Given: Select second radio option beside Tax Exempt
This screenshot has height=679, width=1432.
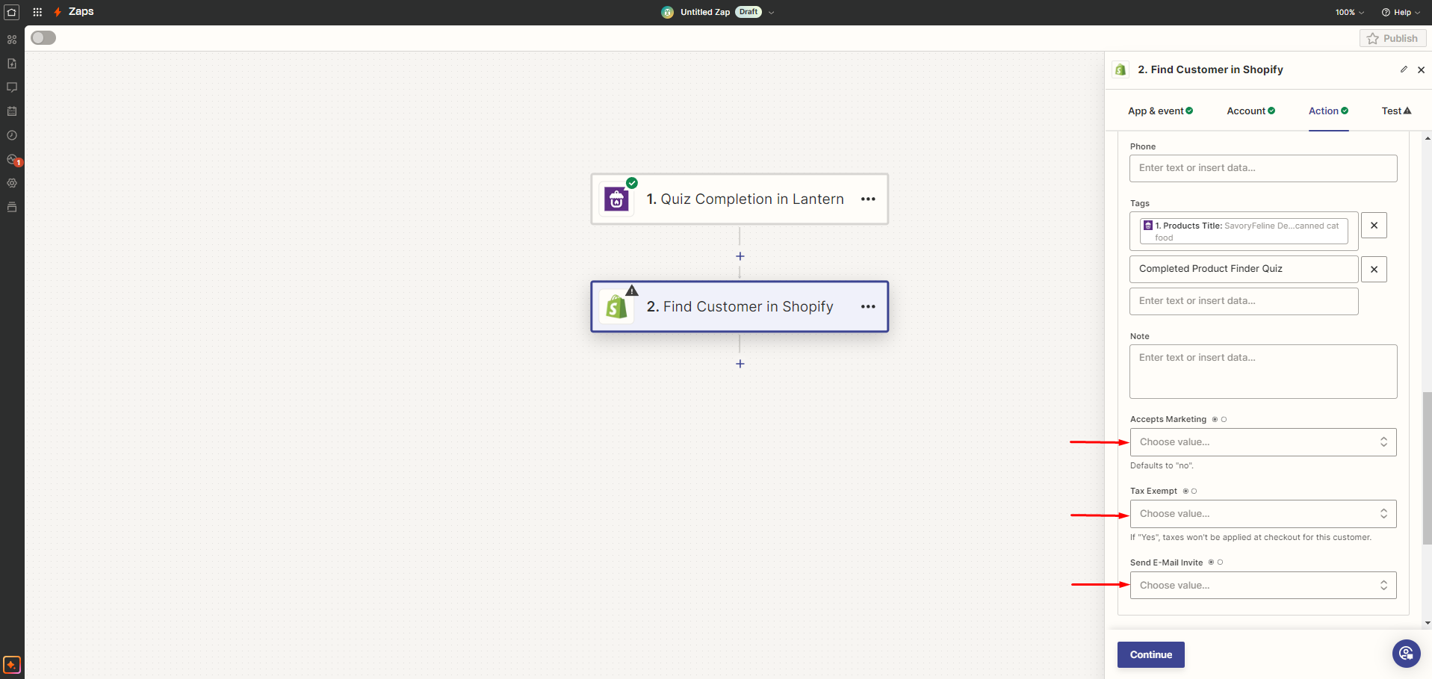Looking at the screenshot, I should click(x=1194, y=491).
